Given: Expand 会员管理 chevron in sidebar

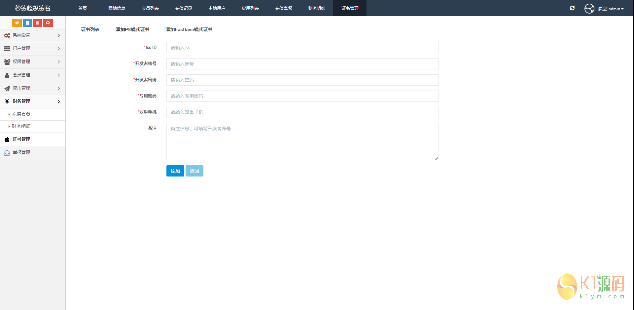Looking at the screenshot, I should 59,75.
